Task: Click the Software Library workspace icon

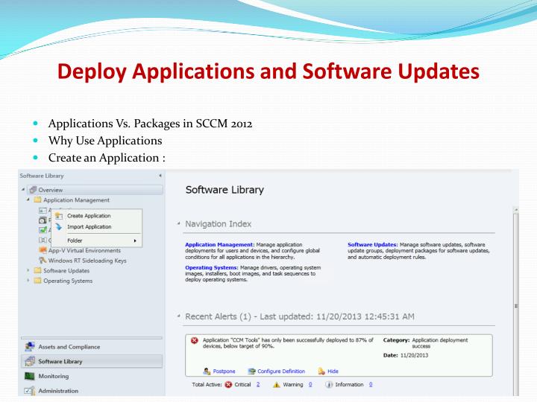Action: click(x=30, y=361)
